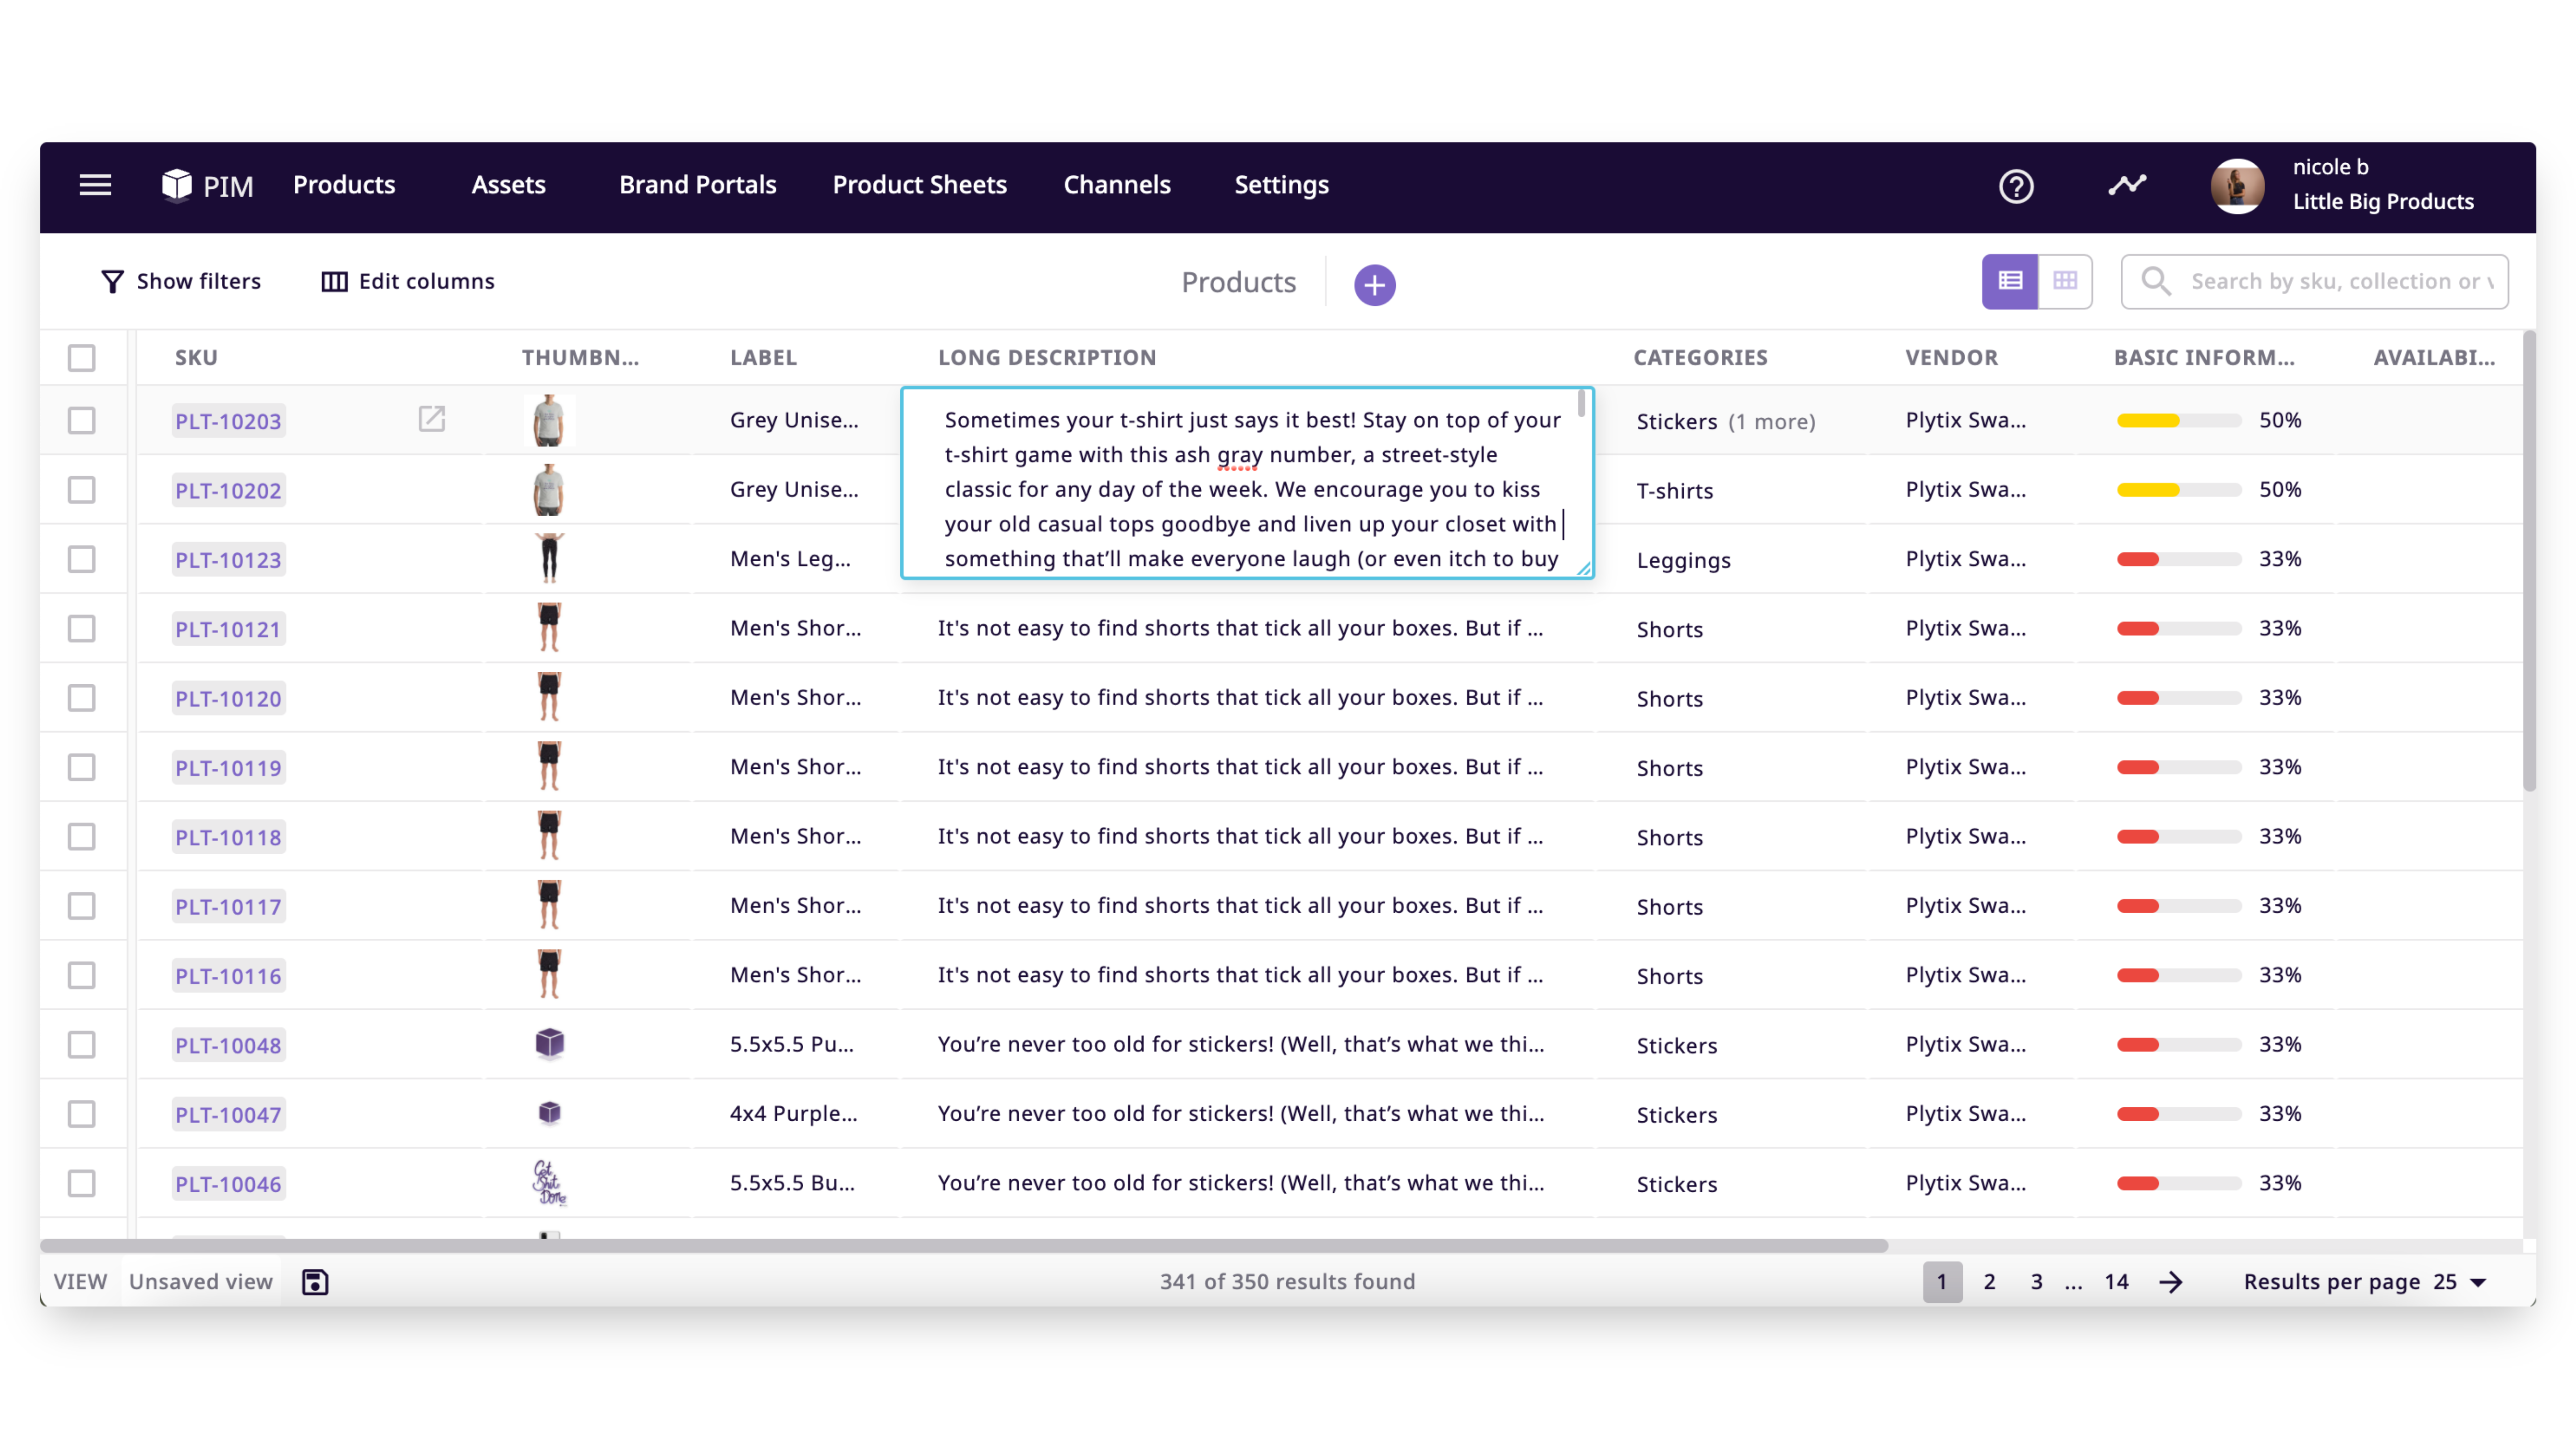Click label cell '4x4 Purple...'
2576x1449 pixels.
click(794, 1113)
